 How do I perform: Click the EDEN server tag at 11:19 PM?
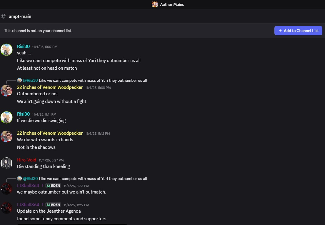53,205
